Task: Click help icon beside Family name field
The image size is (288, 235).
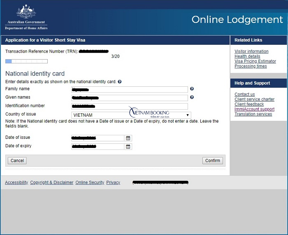Action: pyautogui.click(x=192, y=89)
